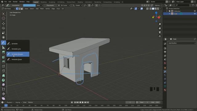The image size is (197, 111).
Task: Select the Inset Faces tool
Action: tap(3, 57)
